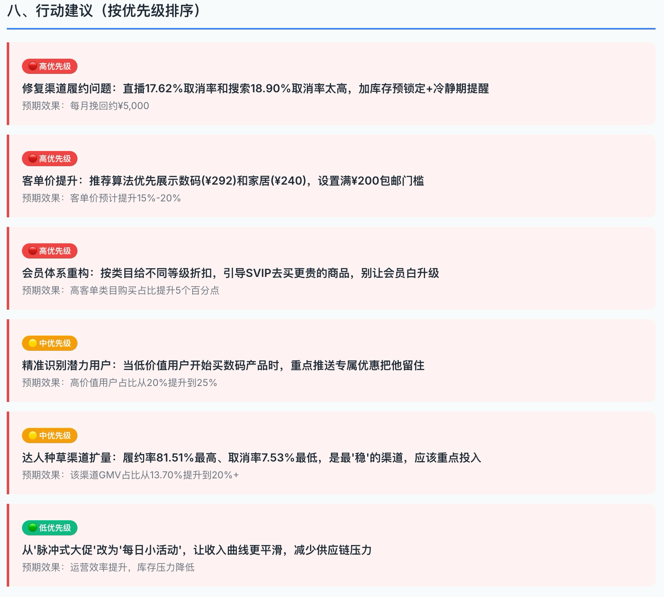The height and width of the screenshot is (597, 664).
Task: Click the 中优先级 badge on the 达人种草渠道扩量 card
Action: click(x=50, y=436)
